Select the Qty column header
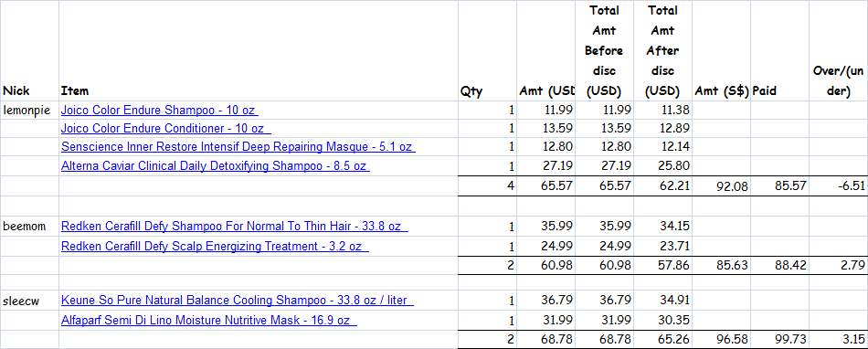The height and width of the screenshot is (349, 868). 487,51
